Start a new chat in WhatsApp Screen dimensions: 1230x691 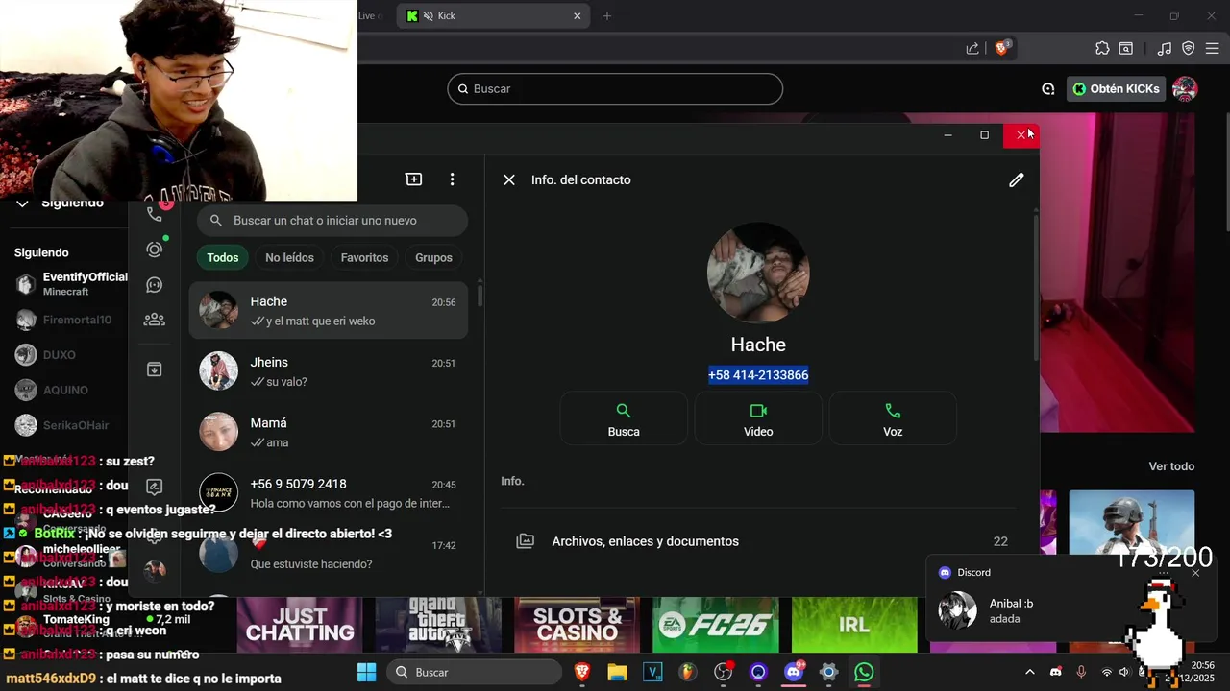coord(413,179)
